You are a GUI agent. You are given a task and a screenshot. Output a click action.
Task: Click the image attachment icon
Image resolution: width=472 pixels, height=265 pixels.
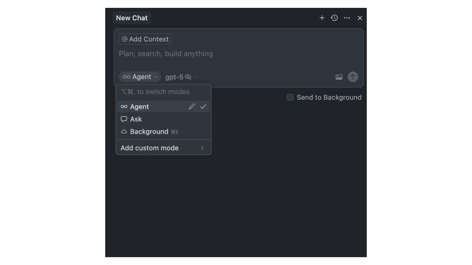(x=339, y=77)
